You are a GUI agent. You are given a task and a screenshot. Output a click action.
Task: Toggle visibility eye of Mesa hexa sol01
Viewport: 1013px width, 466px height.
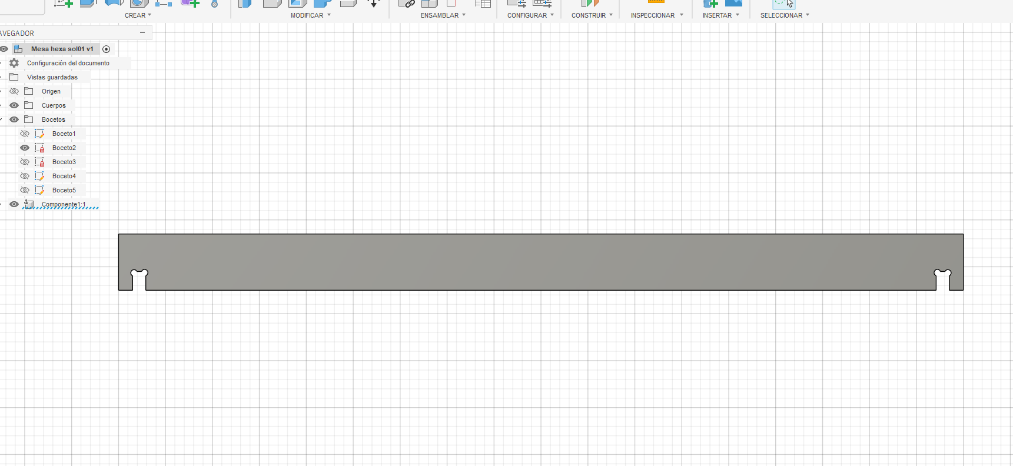click(4, 49)
